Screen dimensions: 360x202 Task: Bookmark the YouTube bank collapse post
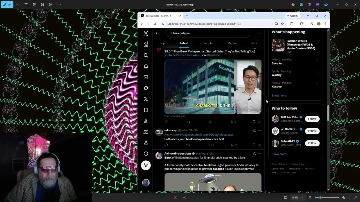254,122
